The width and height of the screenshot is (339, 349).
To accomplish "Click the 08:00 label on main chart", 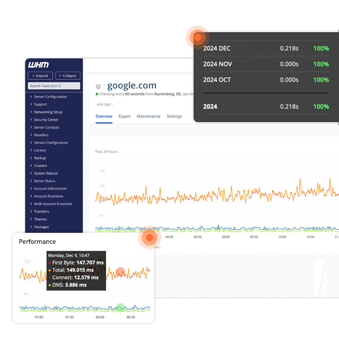I will [169, 237].
